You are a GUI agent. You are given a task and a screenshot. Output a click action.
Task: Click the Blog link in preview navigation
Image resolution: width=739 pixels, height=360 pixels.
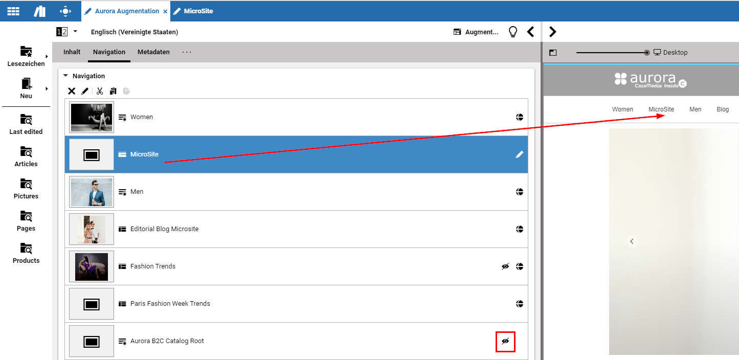click(x=723, y=109)
